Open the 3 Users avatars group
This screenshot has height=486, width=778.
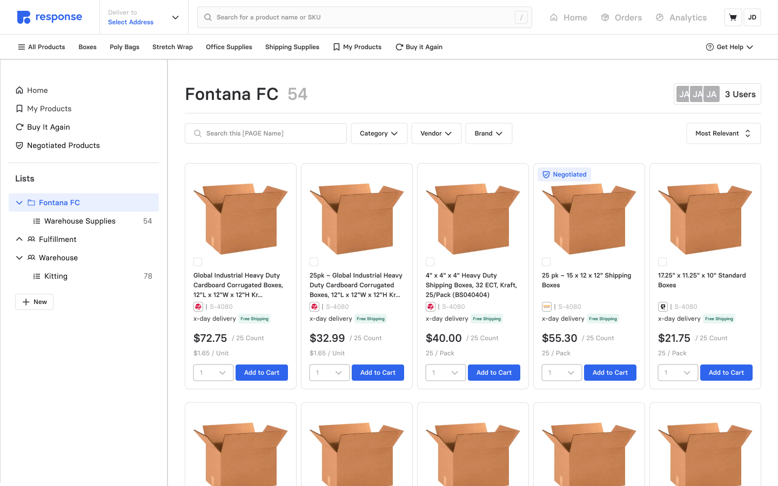[x=717, y=94]
